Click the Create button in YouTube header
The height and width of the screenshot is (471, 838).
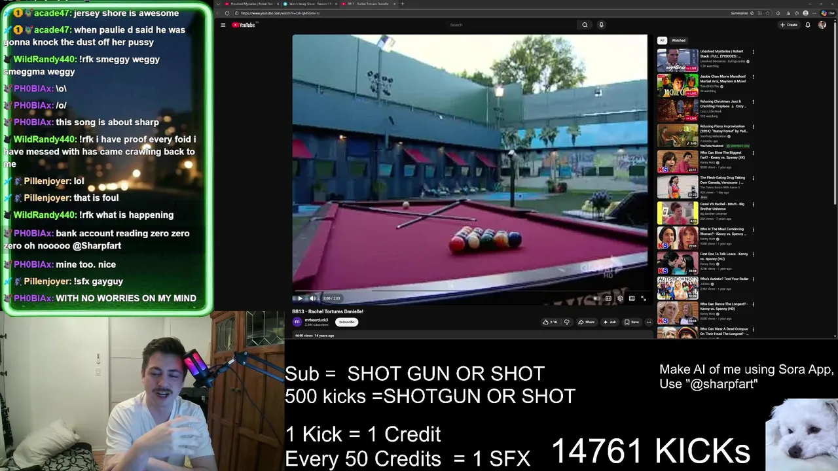(x=789, y=25)
